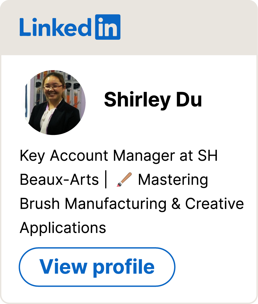The image size is (258, 304).
Task: Click the word "Creative" in the headline
Action: click(214, 204)
